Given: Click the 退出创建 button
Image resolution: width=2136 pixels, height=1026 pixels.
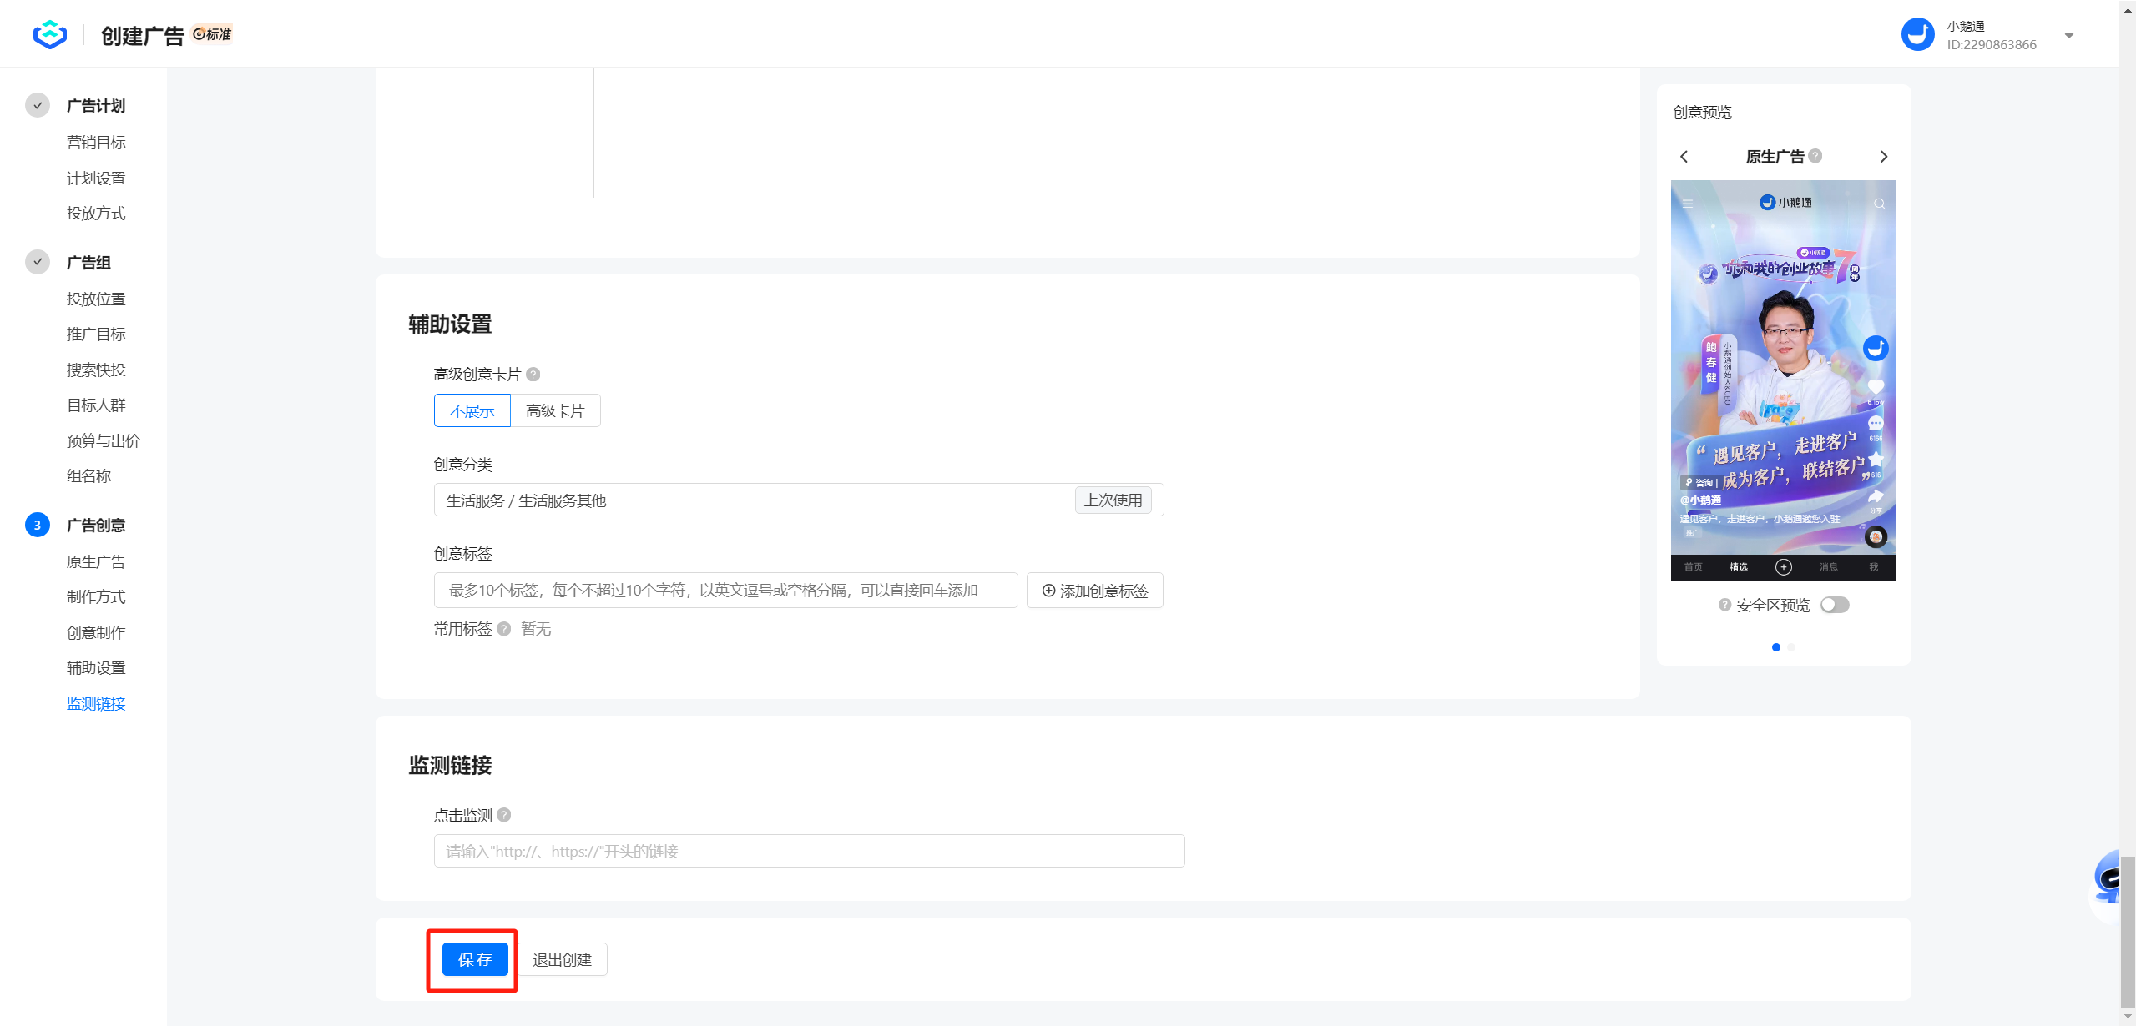Looking at the screenshot, I should tap(562, 959).
